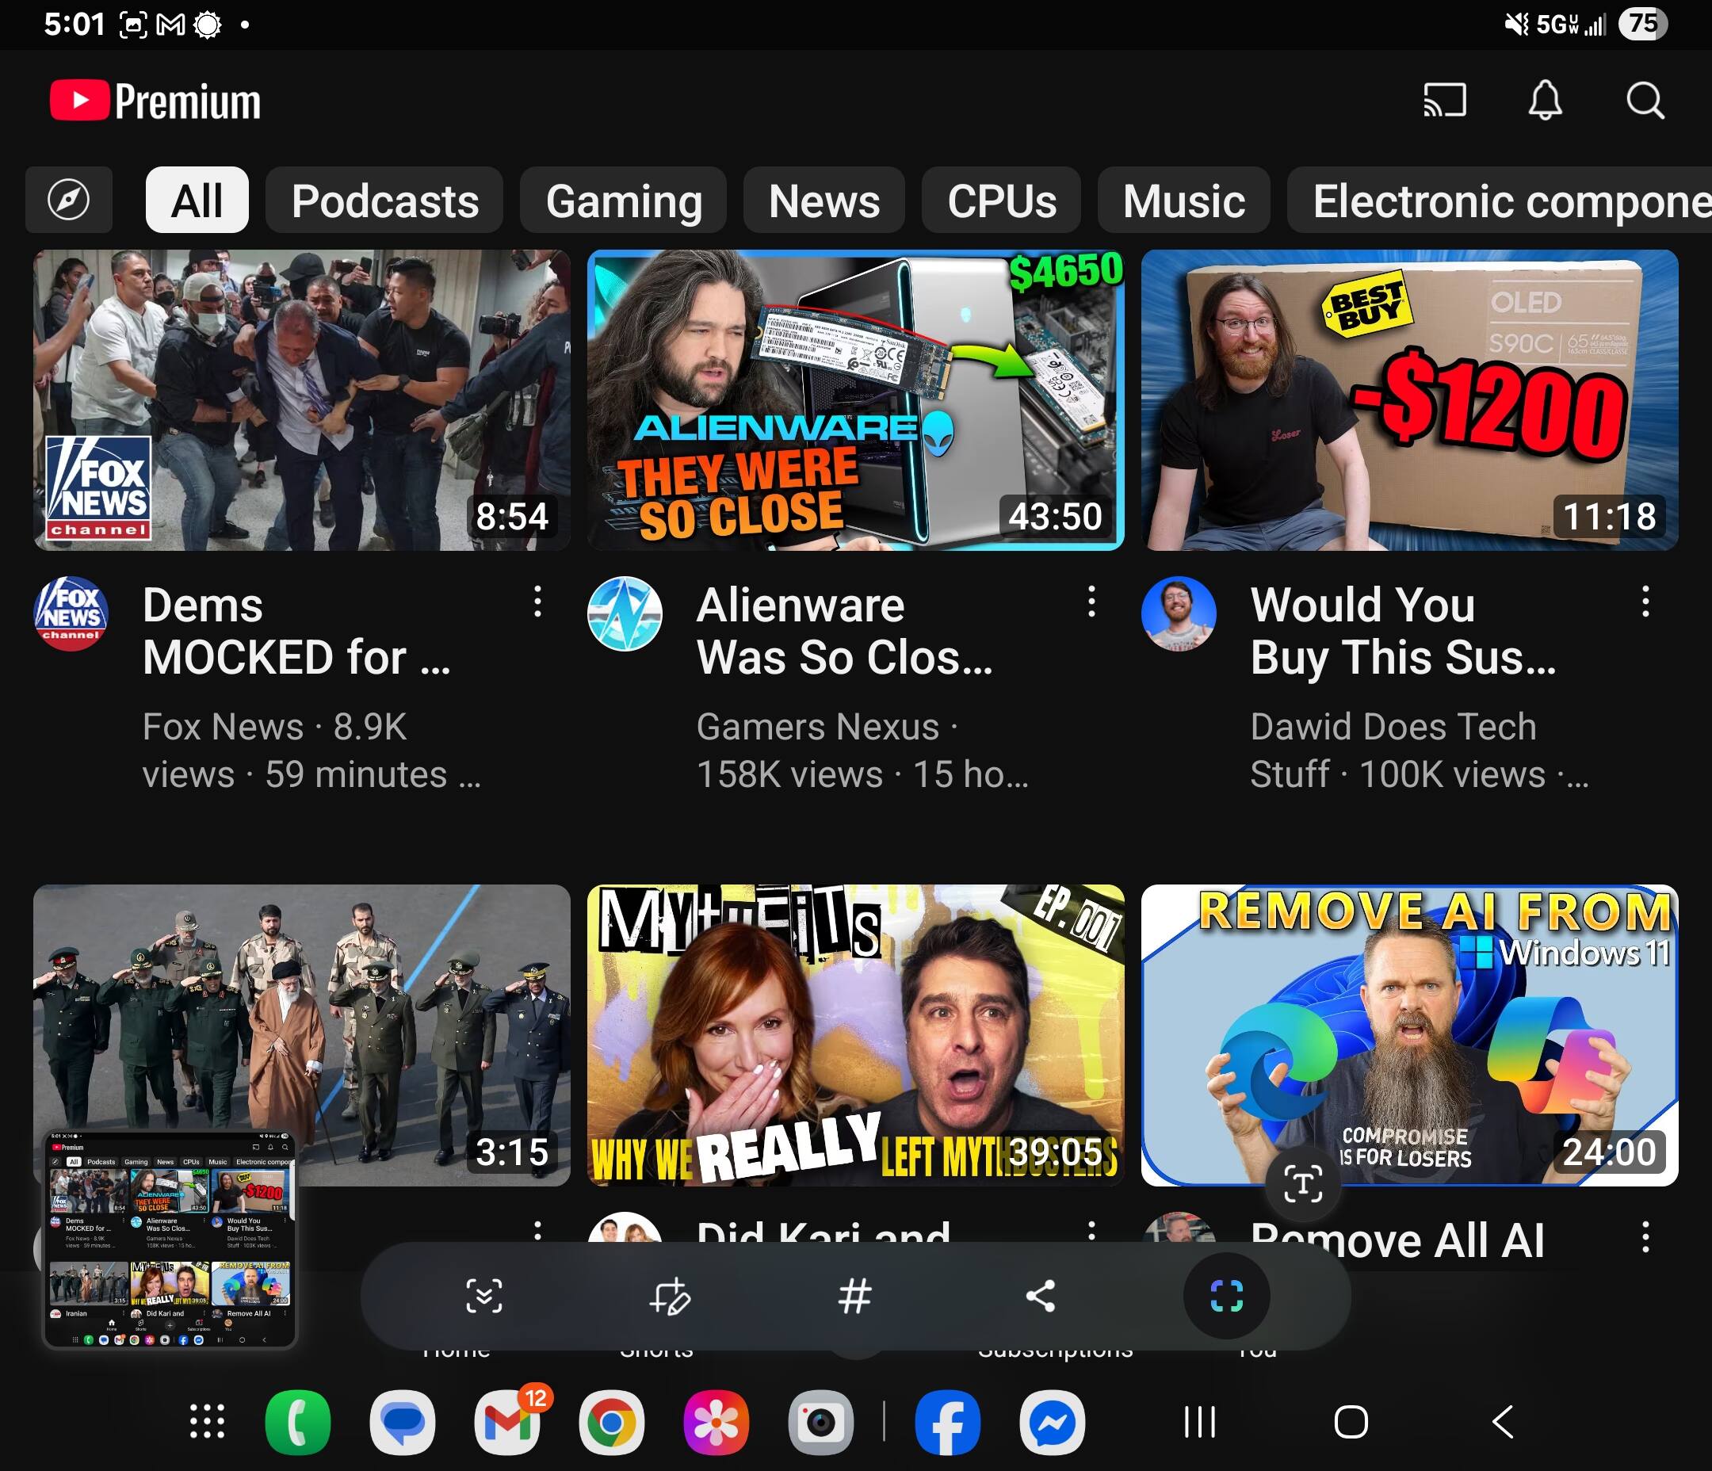Image resolution: width=1712 pixels, height=1471 pixels.
Task: Tap 'Fox News · 8.9K views' metadata
Action: pyautogui.click(x=311, y=751)
